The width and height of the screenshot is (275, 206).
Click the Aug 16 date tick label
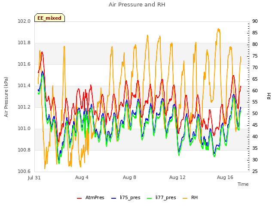[225, 177]
